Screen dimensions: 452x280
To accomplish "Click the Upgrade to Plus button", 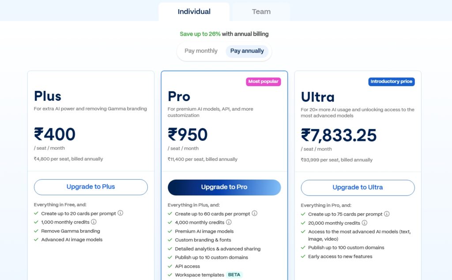I will pyautogui.click(x=90, y=187).
